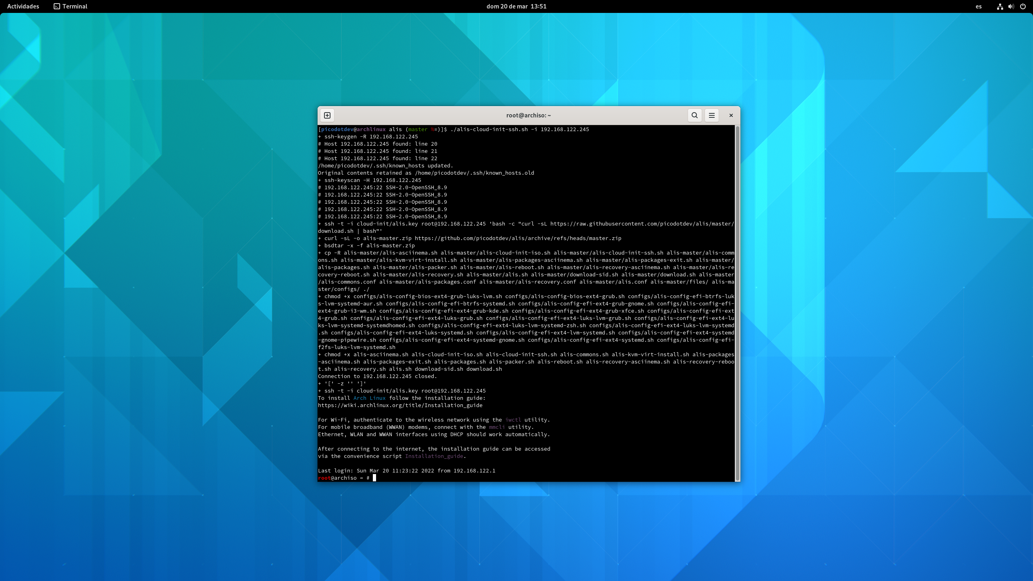Open the network status icon

(1000, 6)
